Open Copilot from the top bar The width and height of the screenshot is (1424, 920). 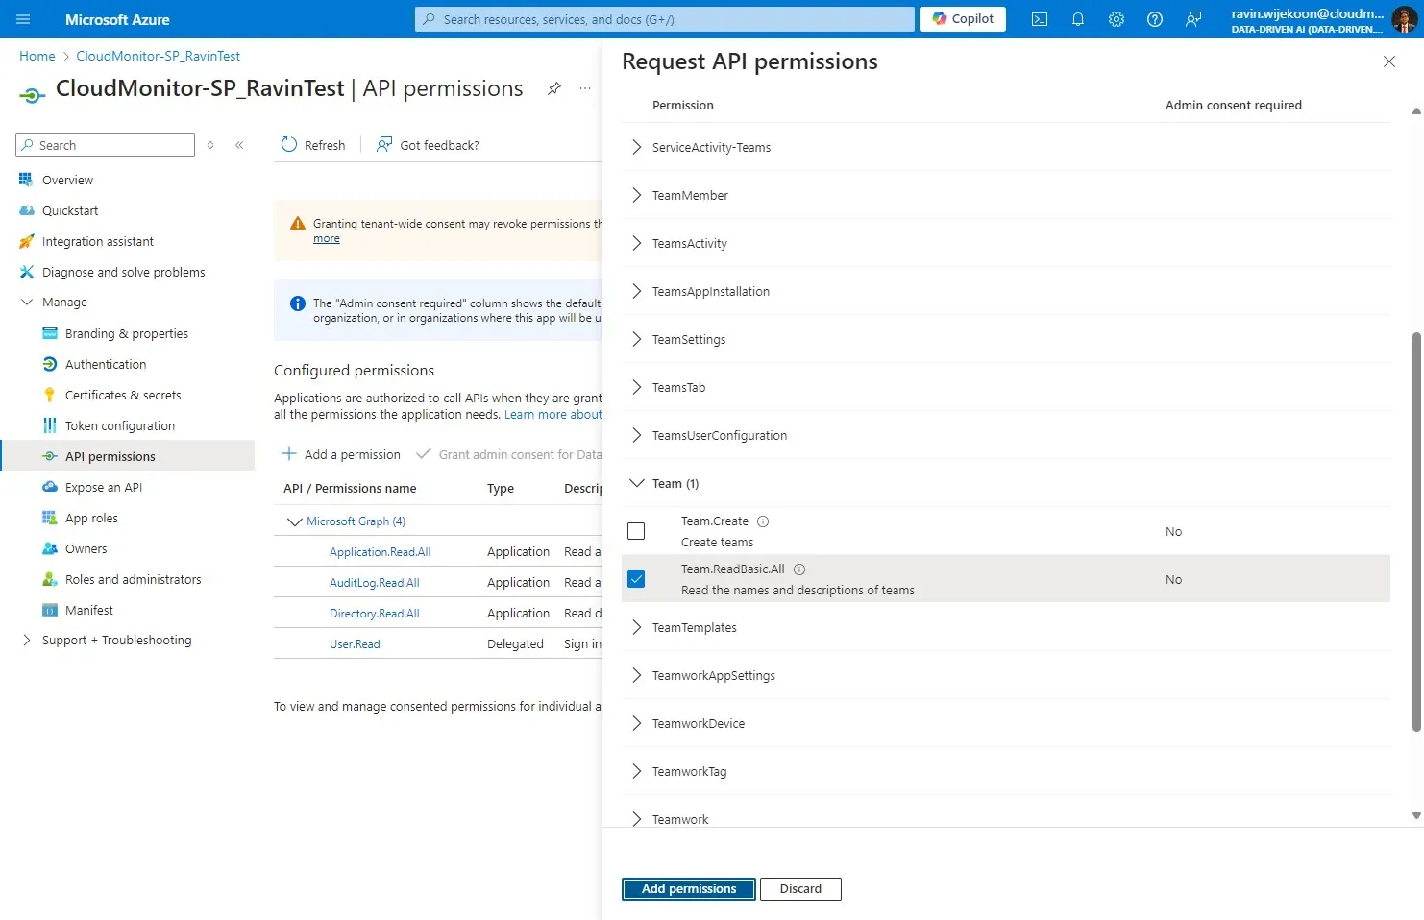pos(963,19)
